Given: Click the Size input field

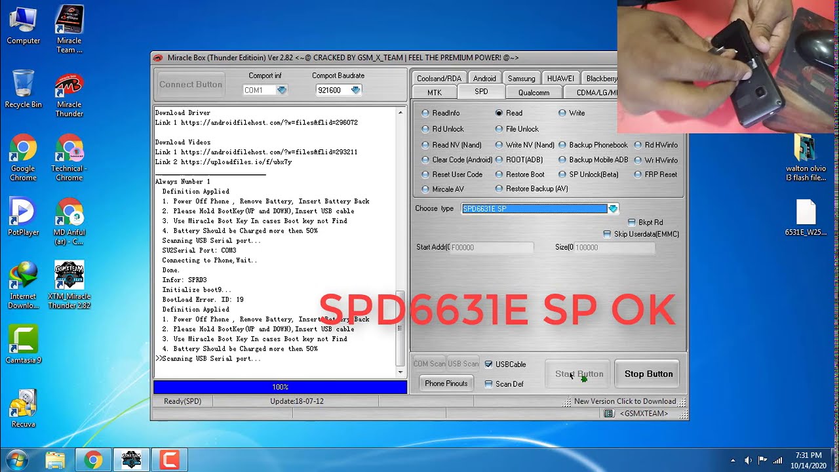Looking at the screenshot, I should [614, 247].
